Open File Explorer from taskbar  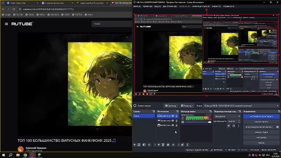[18, 155]
